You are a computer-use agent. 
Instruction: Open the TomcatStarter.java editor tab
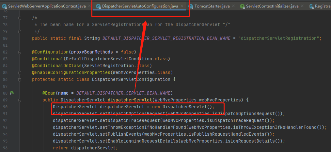tap(212, 6)
